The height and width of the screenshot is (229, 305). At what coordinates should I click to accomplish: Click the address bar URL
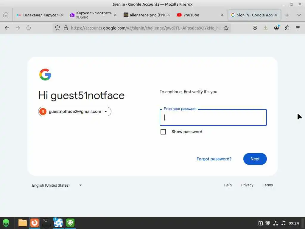click(146, 28)
